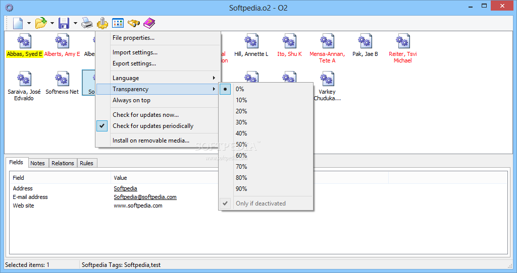517x273 pixels.
Task: Click the Address field row label
Action: tap(23, 188)
